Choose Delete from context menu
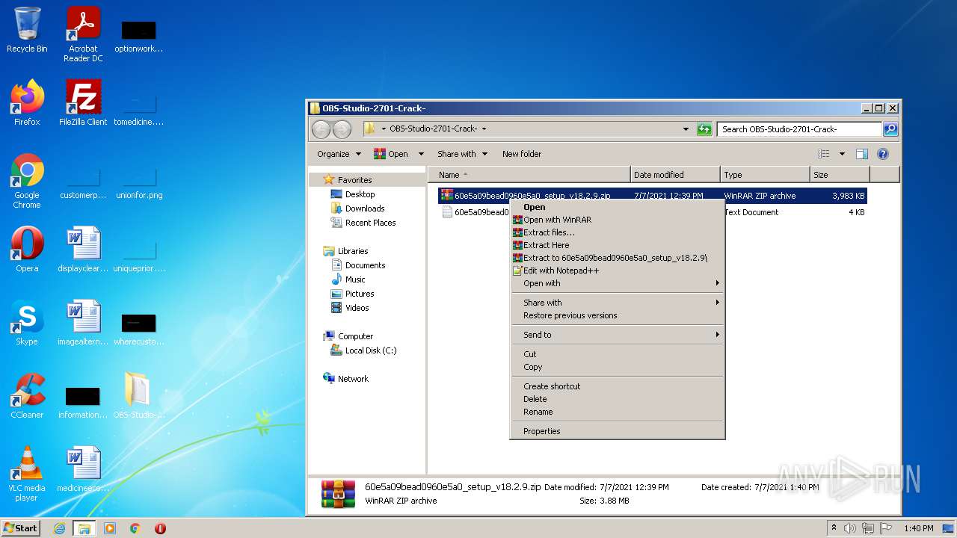The height and width of the screenshot is (538, 957). (617, 399)
